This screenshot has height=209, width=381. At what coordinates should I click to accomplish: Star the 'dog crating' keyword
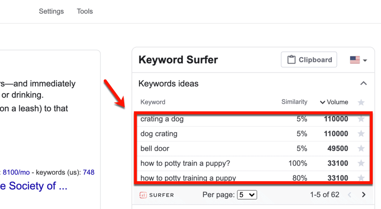coord(361,134)
